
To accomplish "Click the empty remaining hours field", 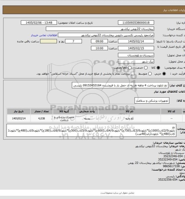I will (48, 41).
